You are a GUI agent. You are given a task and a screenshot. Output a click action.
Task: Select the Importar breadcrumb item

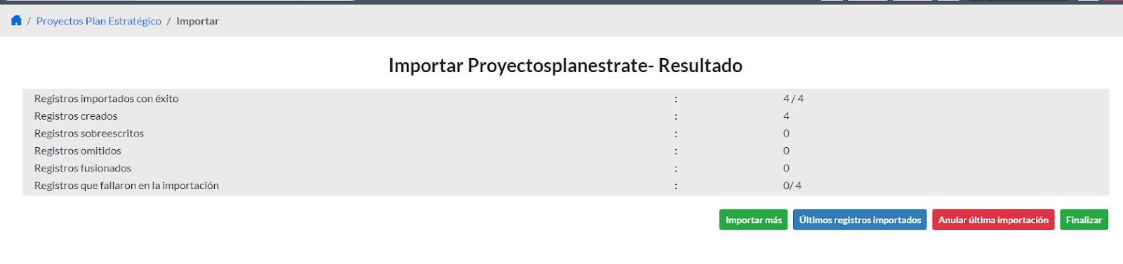[197, 21]
